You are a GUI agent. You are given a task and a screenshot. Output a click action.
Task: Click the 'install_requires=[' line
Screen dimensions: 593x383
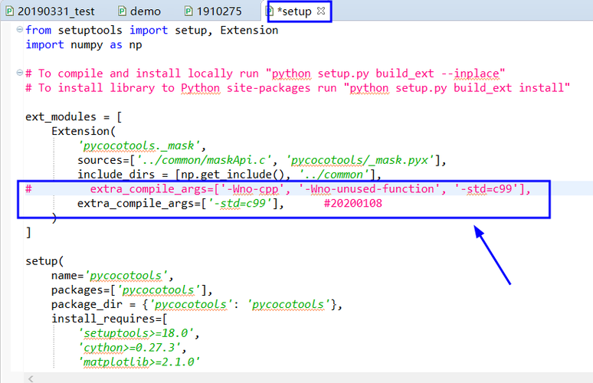[110, 319]
